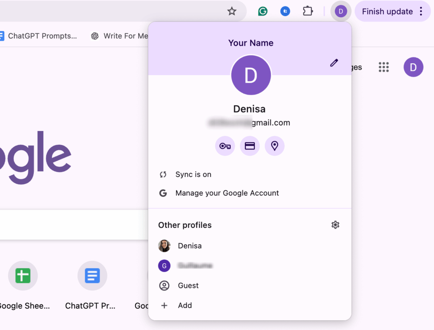Switch to the Denisa profile with photo

[x=189, y=246]
